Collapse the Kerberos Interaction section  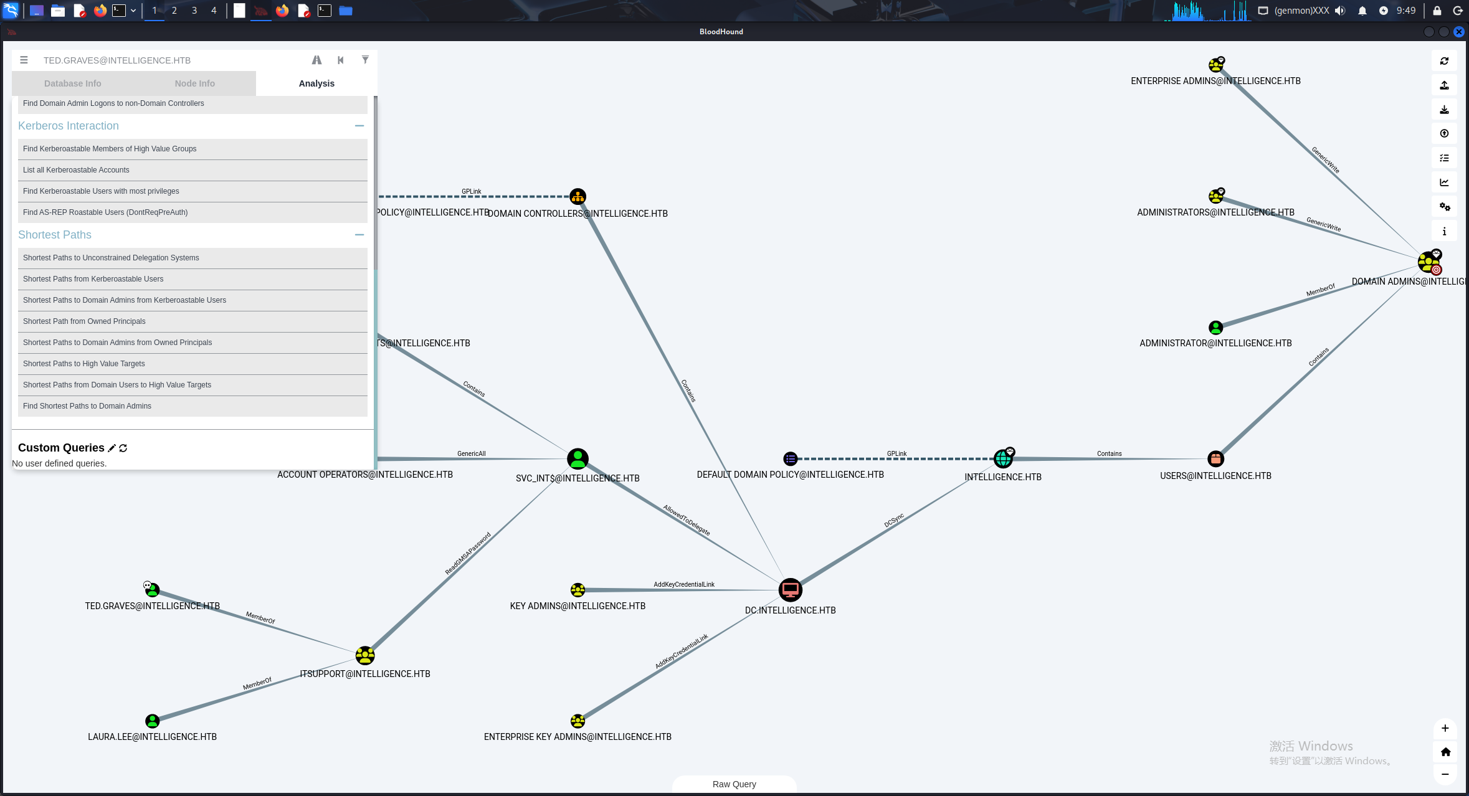pos(359,126)
